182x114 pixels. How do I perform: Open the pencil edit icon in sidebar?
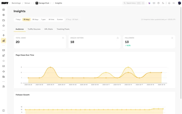pos(4,55)
